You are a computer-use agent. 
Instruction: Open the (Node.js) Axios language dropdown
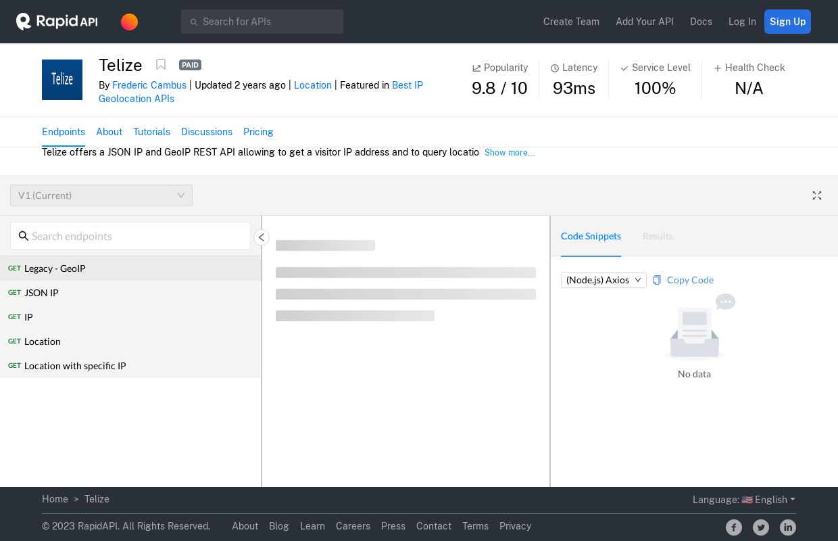pos(603,280)
